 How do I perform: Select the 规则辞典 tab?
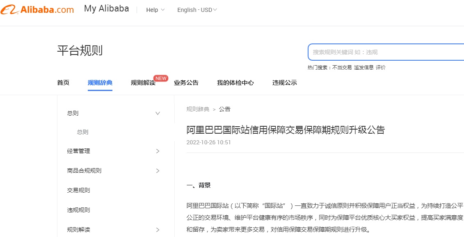coord(100,83)
